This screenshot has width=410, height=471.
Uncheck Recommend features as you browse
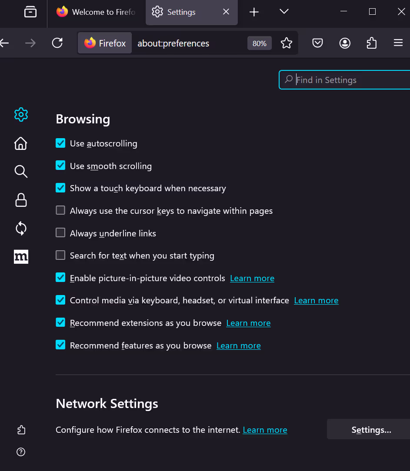[x=60, y=345]
